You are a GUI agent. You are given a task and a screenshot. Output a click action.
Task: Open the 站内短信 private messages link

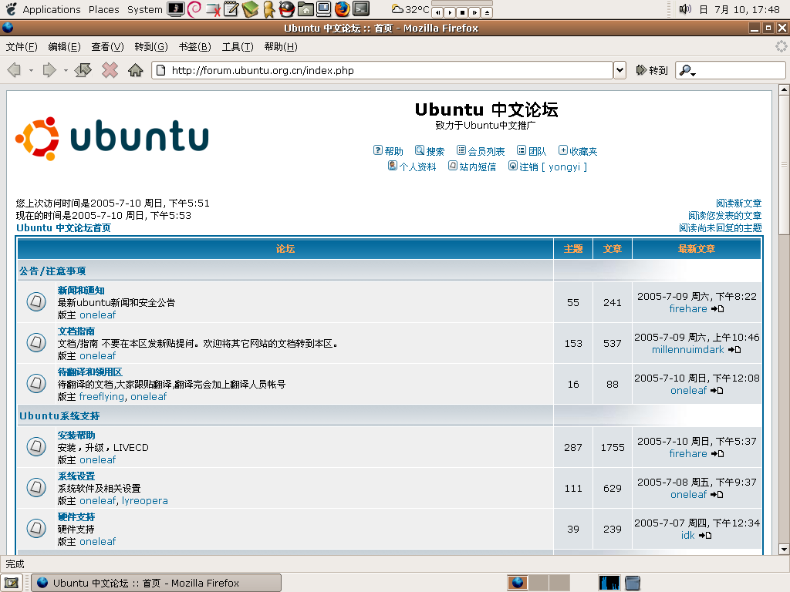click(x=473, y=166)
